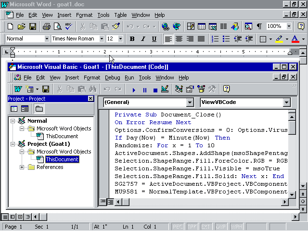Open the Font Color dropdown arrow
This screenshot has width=308, height=231.
[303, 39]
